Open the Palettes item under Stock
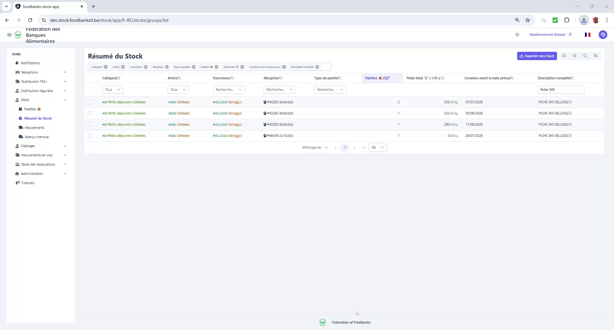The image size is (614, 330). 31,109
